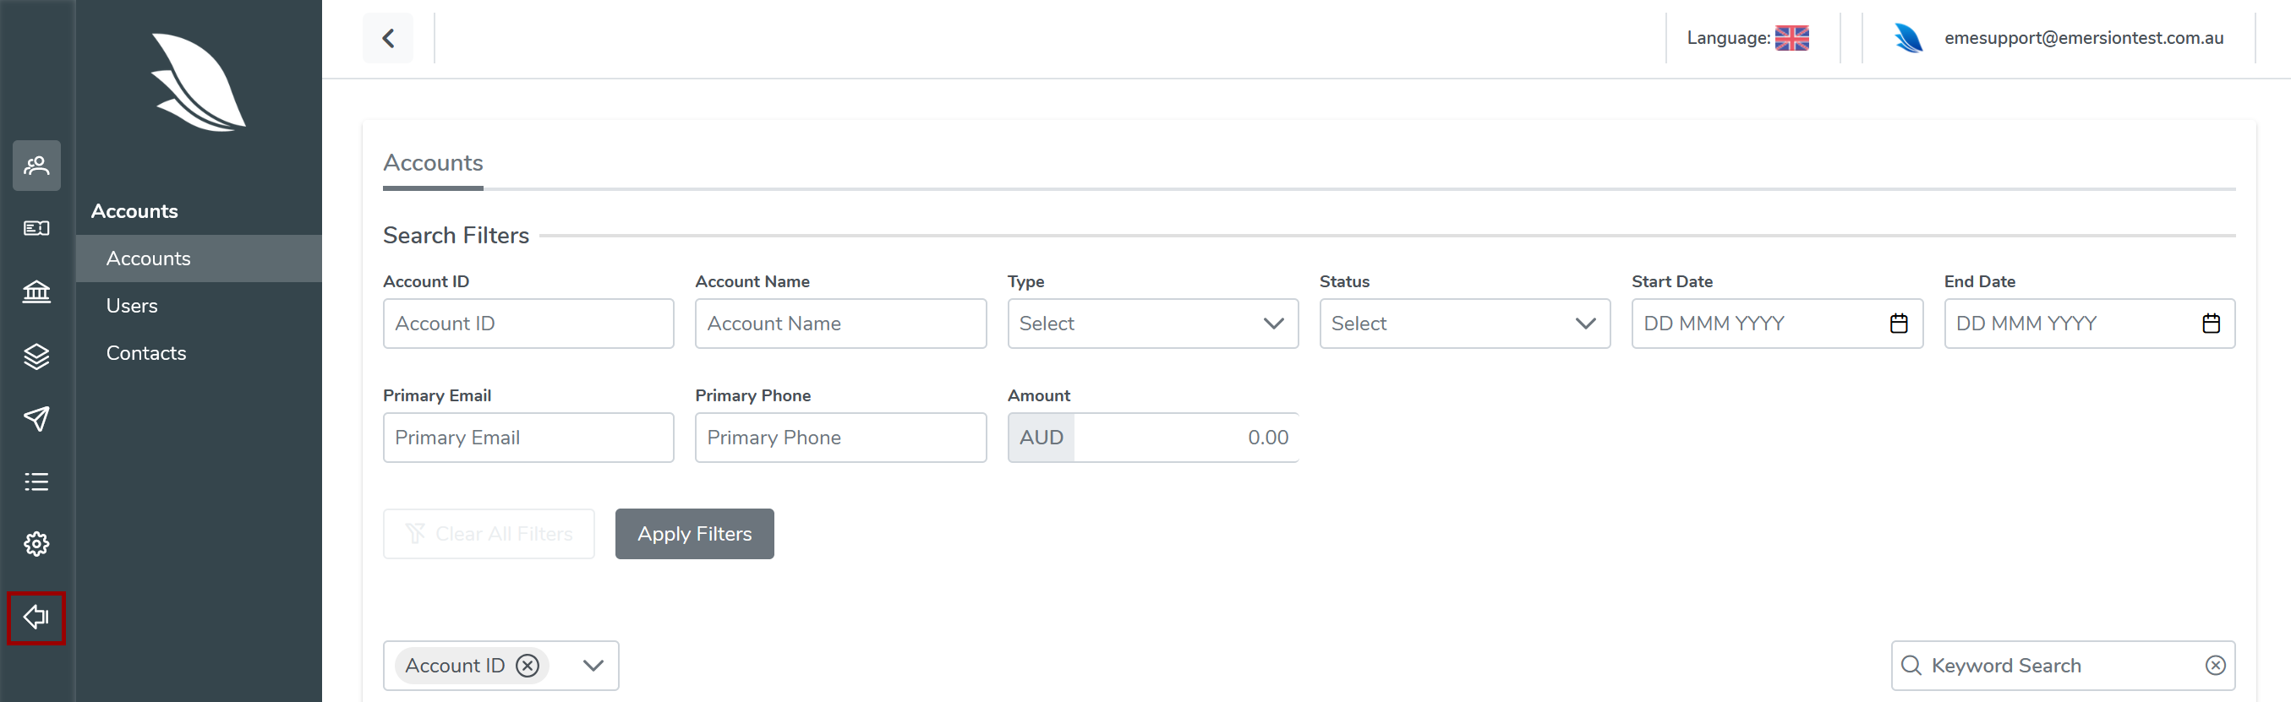Screen dimensions: 2291x702
Task: Click the card icon in left rail
Action: tap(36, 228)
